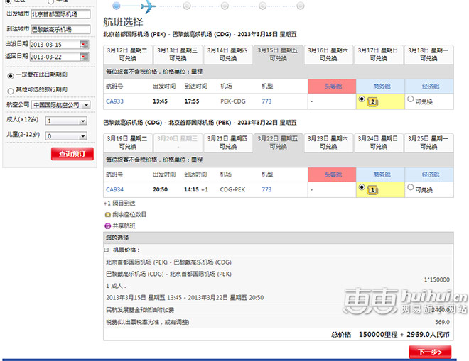The height and width of the screenshot is (361, 469).
Task: Switch to March 25 Monday return tab
Action: tap(428, 143)
